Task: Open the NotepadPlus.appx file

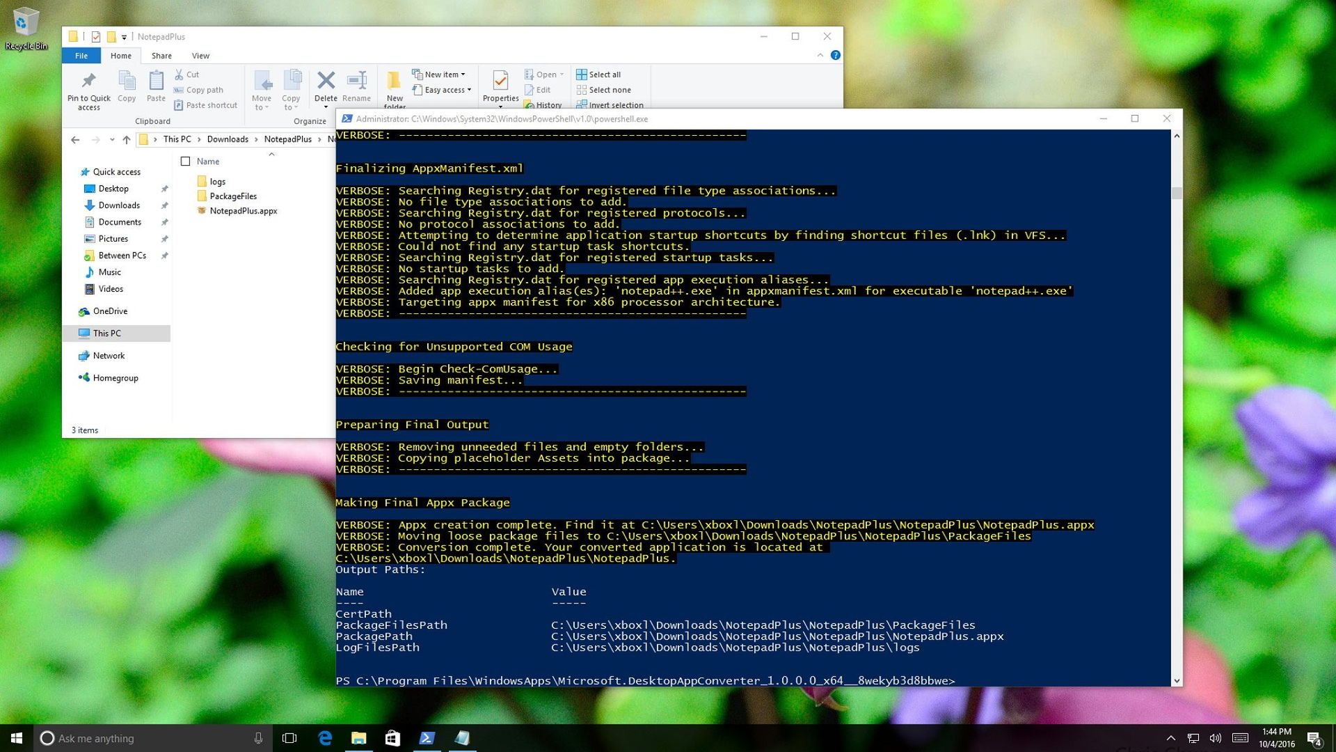Action: pos(245,210)
